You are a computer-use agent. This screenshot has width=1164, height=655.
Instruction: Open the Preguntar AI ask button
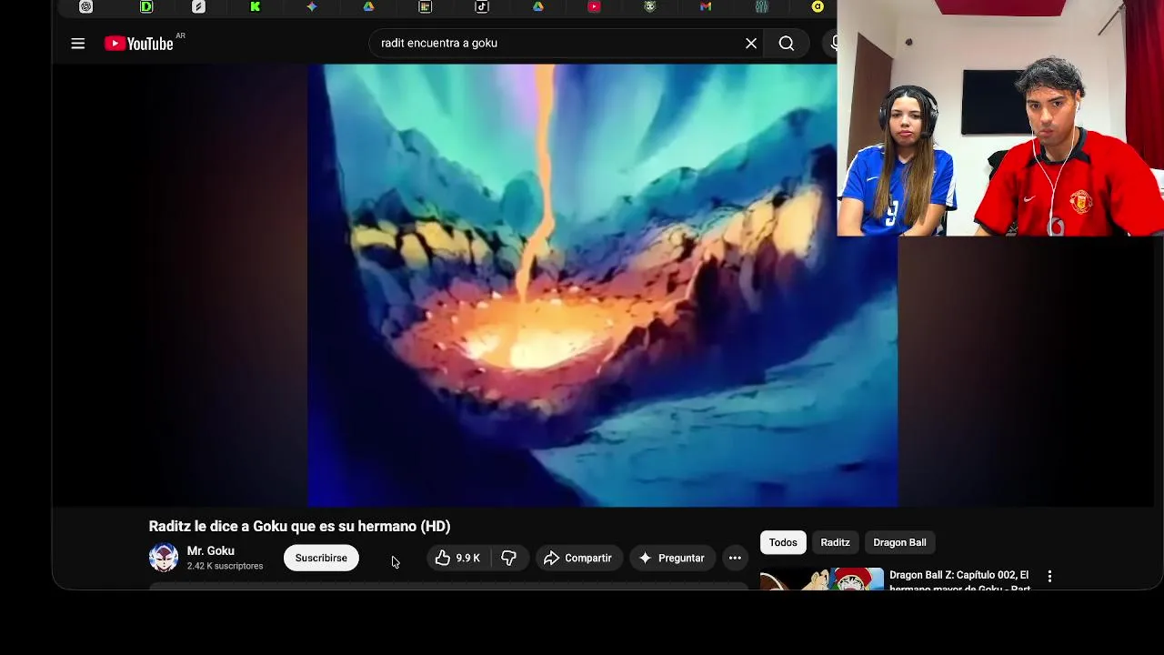coord(672,558)
